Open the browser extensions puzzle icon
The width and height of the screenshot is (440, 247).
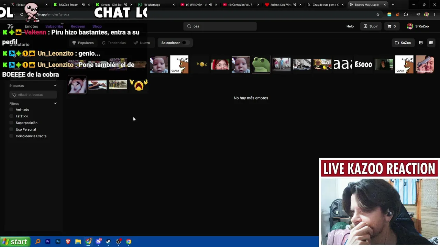(x=406, y=14)
